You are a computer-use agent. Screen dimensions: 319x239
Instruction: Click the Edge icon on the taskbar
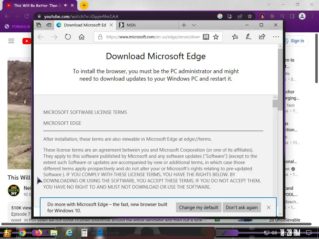tap(100, 233)
